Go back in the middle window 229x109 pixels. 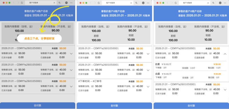[x=90, y=3]
